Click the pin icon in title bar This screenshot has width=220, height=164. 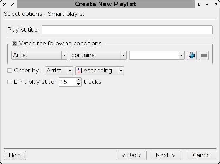[x=12, y=4]
